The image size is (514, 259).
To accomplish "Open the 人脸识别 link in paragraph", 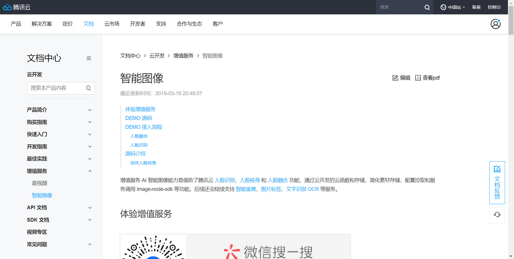I will tap(225, 180).
